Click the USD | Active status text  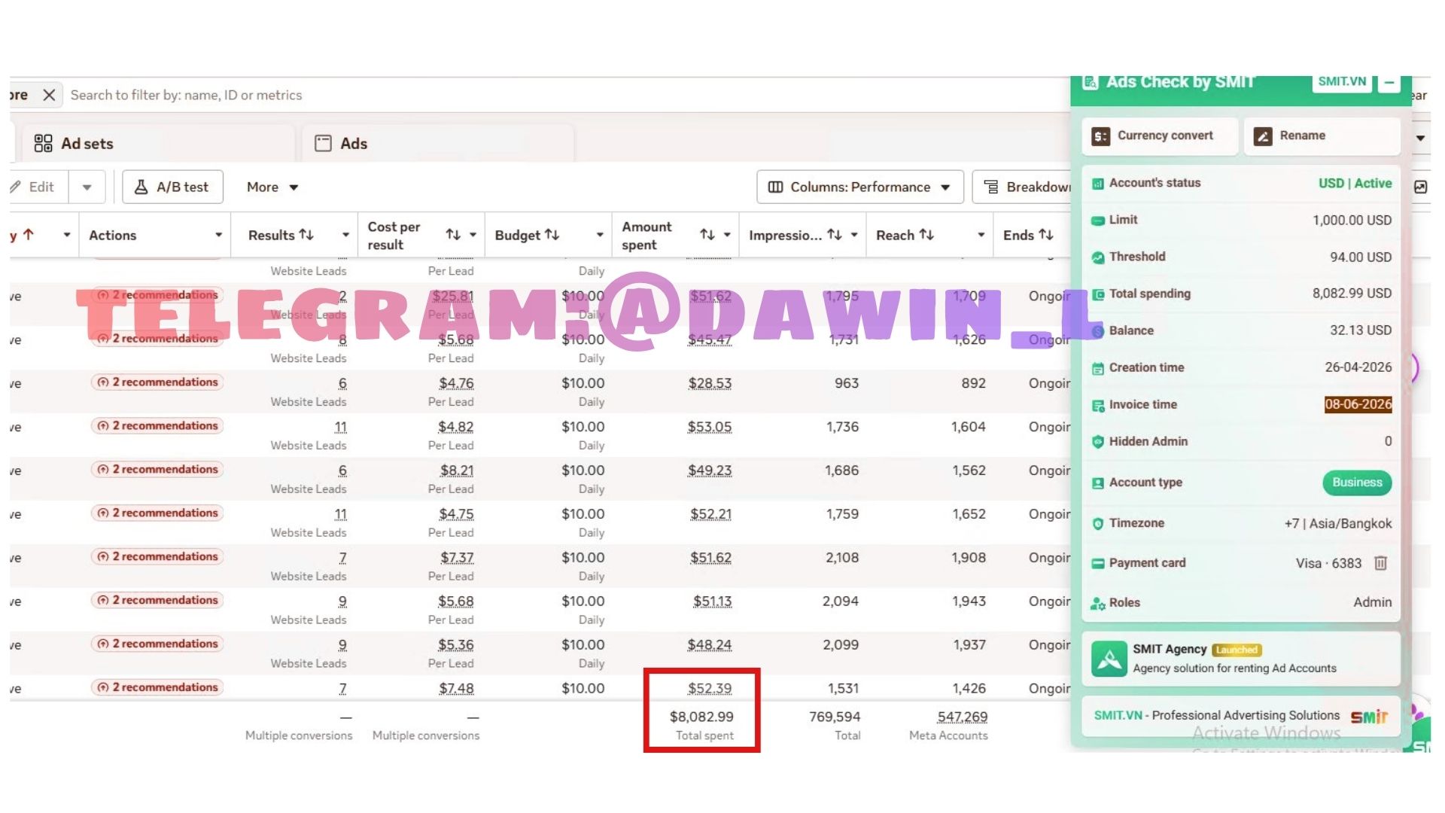1355,183
